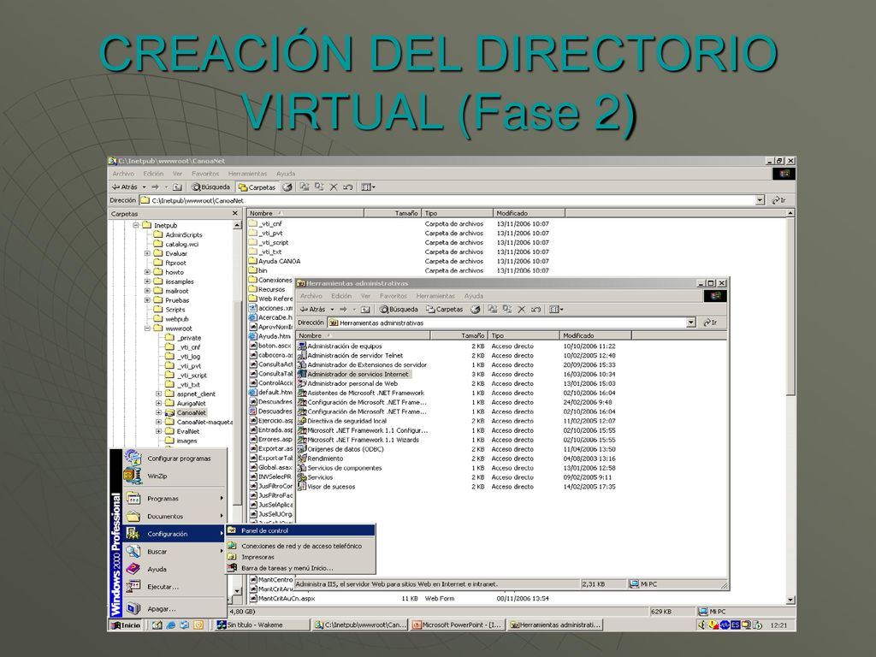
Task: Select Panel de control submenu item
Action: point(300,530)
